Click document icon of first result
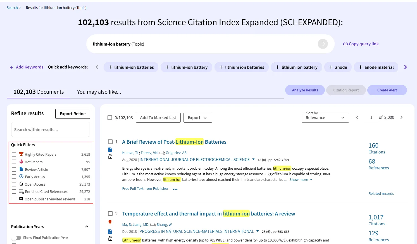The width and height of the screenshot is (417, 244). (x=110, y=150)
